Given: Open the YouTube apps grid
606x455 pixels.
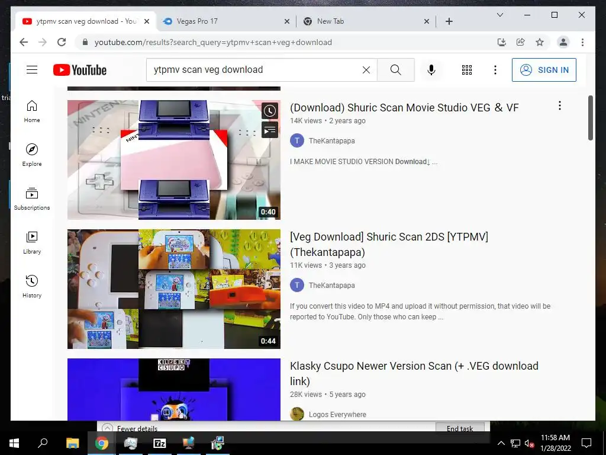Looking at the screenshot, I should coord(467,70).
